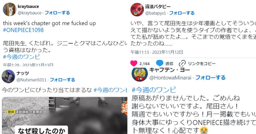The image size is (256, 134).
Task: Follow @batapys1 via フォローする
Action: tap(182, 13)
